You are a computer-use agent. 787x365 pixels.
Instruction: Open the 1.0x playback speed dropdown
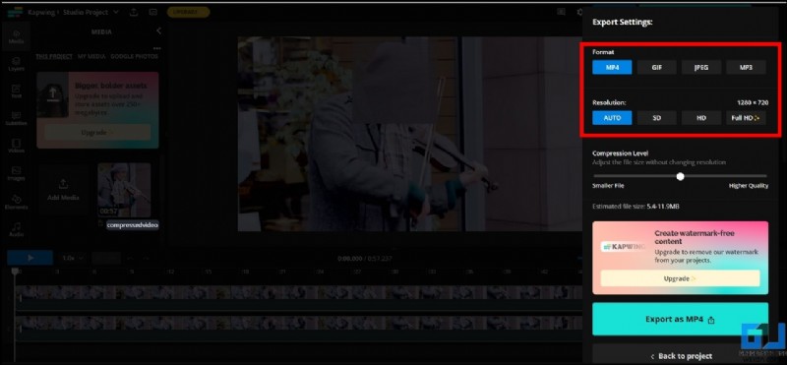(73, 258)
